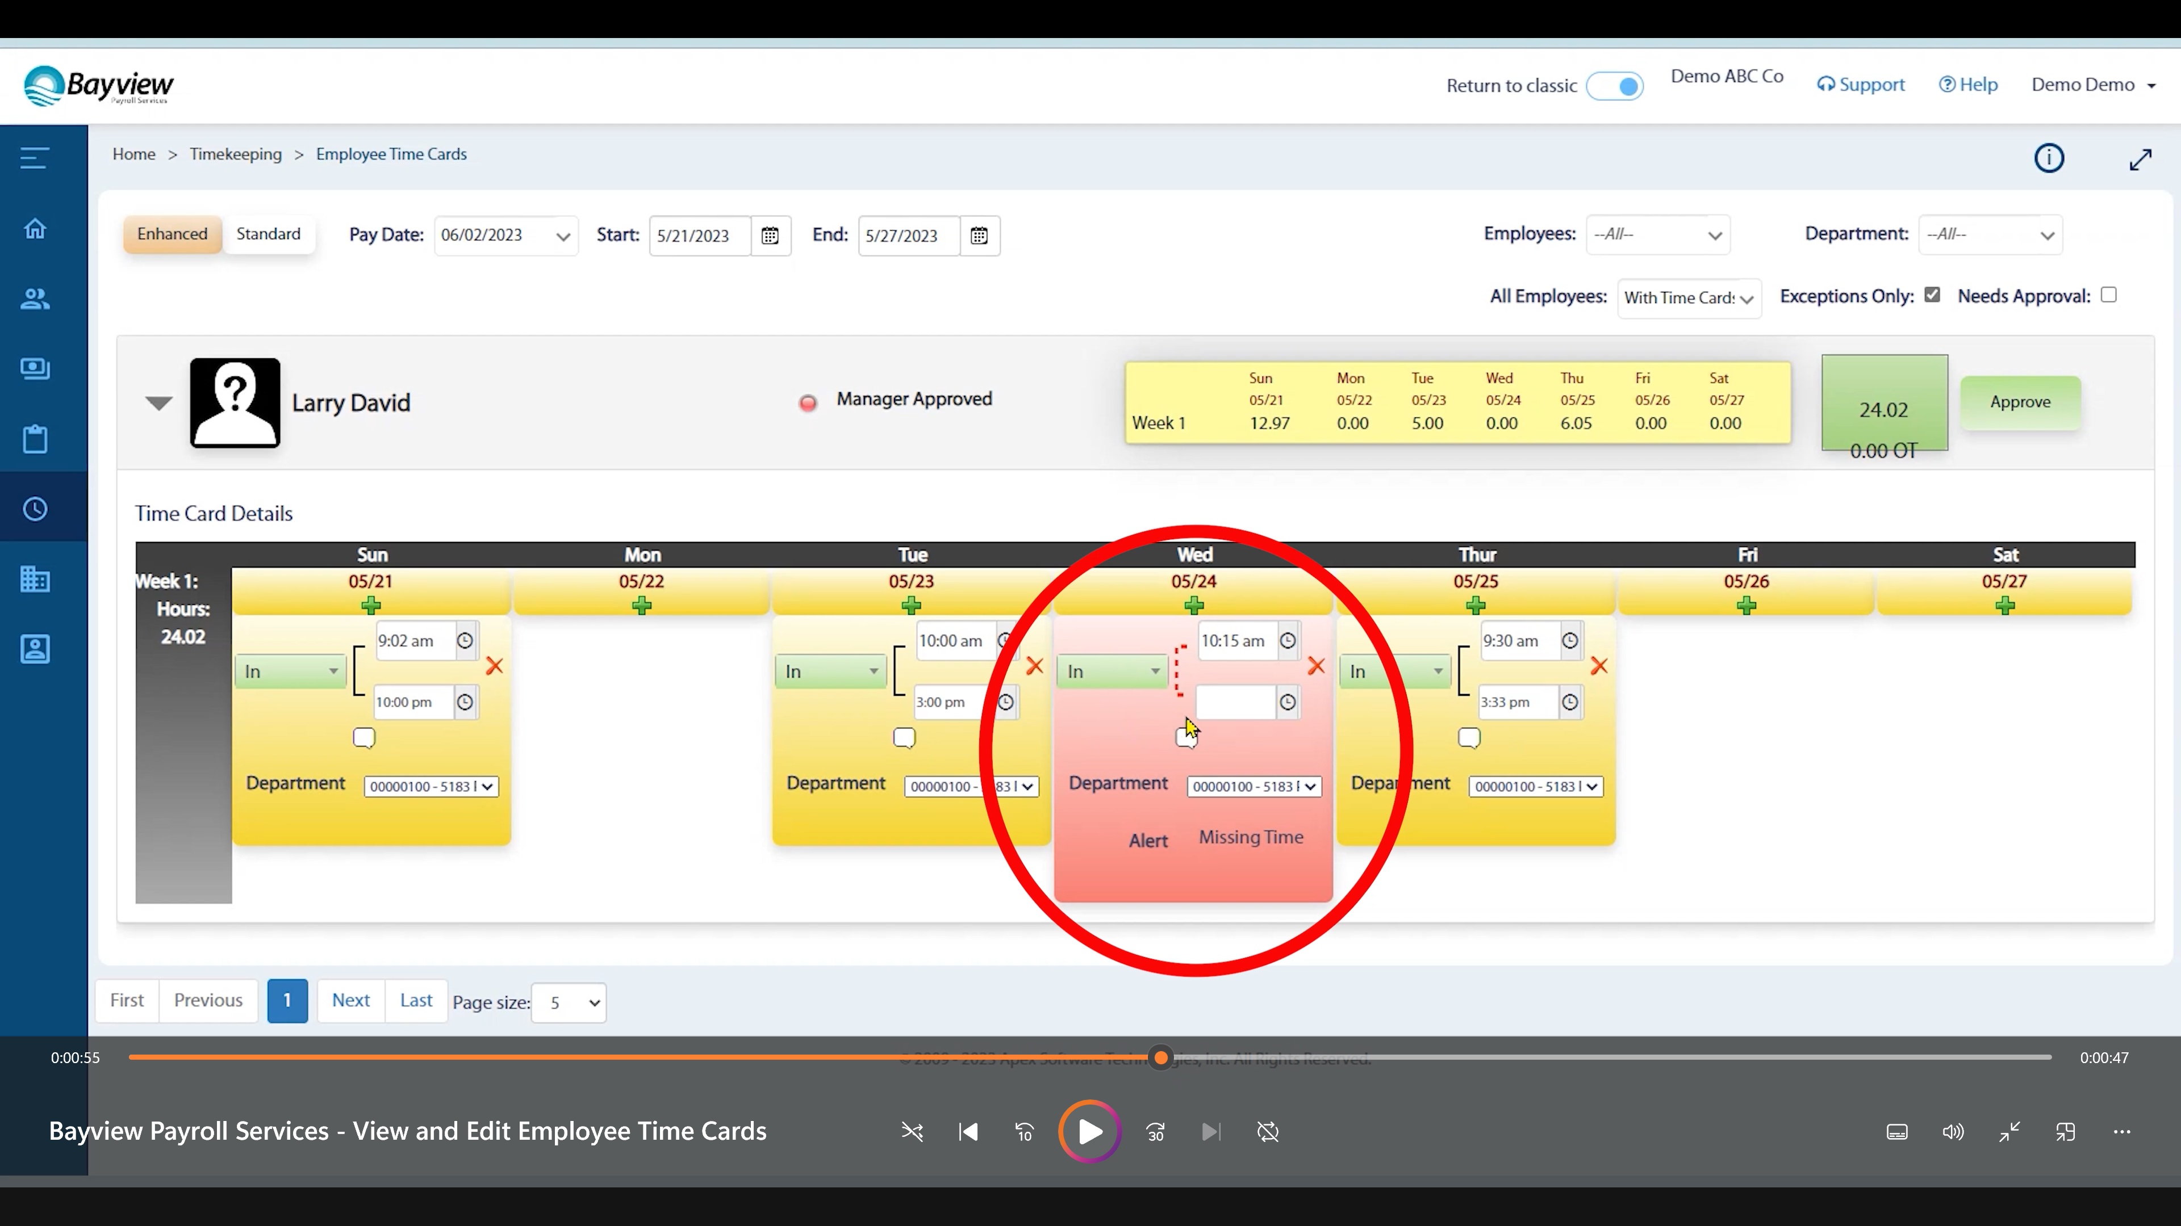Switch to the Standard view tab
Viewport: 2181px width, 1226px height.
pos(269,234)
